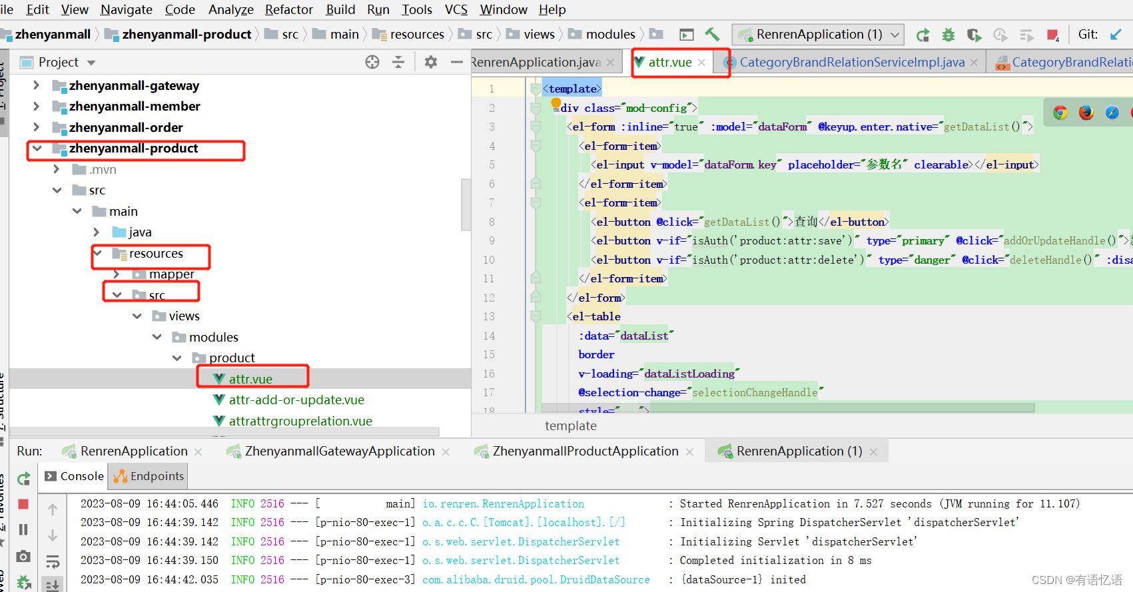The height and width of the screenshot is (592, 1133).
Task: Click io.renren.RenrenApplication log link
Action: click(503, 504)
